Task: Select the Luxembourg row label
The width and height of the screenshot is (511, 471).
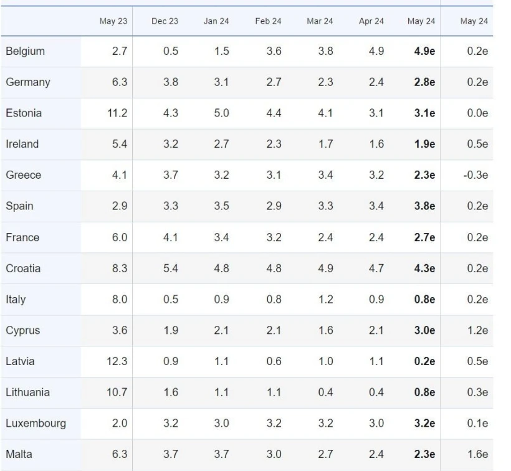Action: [36, 424]
